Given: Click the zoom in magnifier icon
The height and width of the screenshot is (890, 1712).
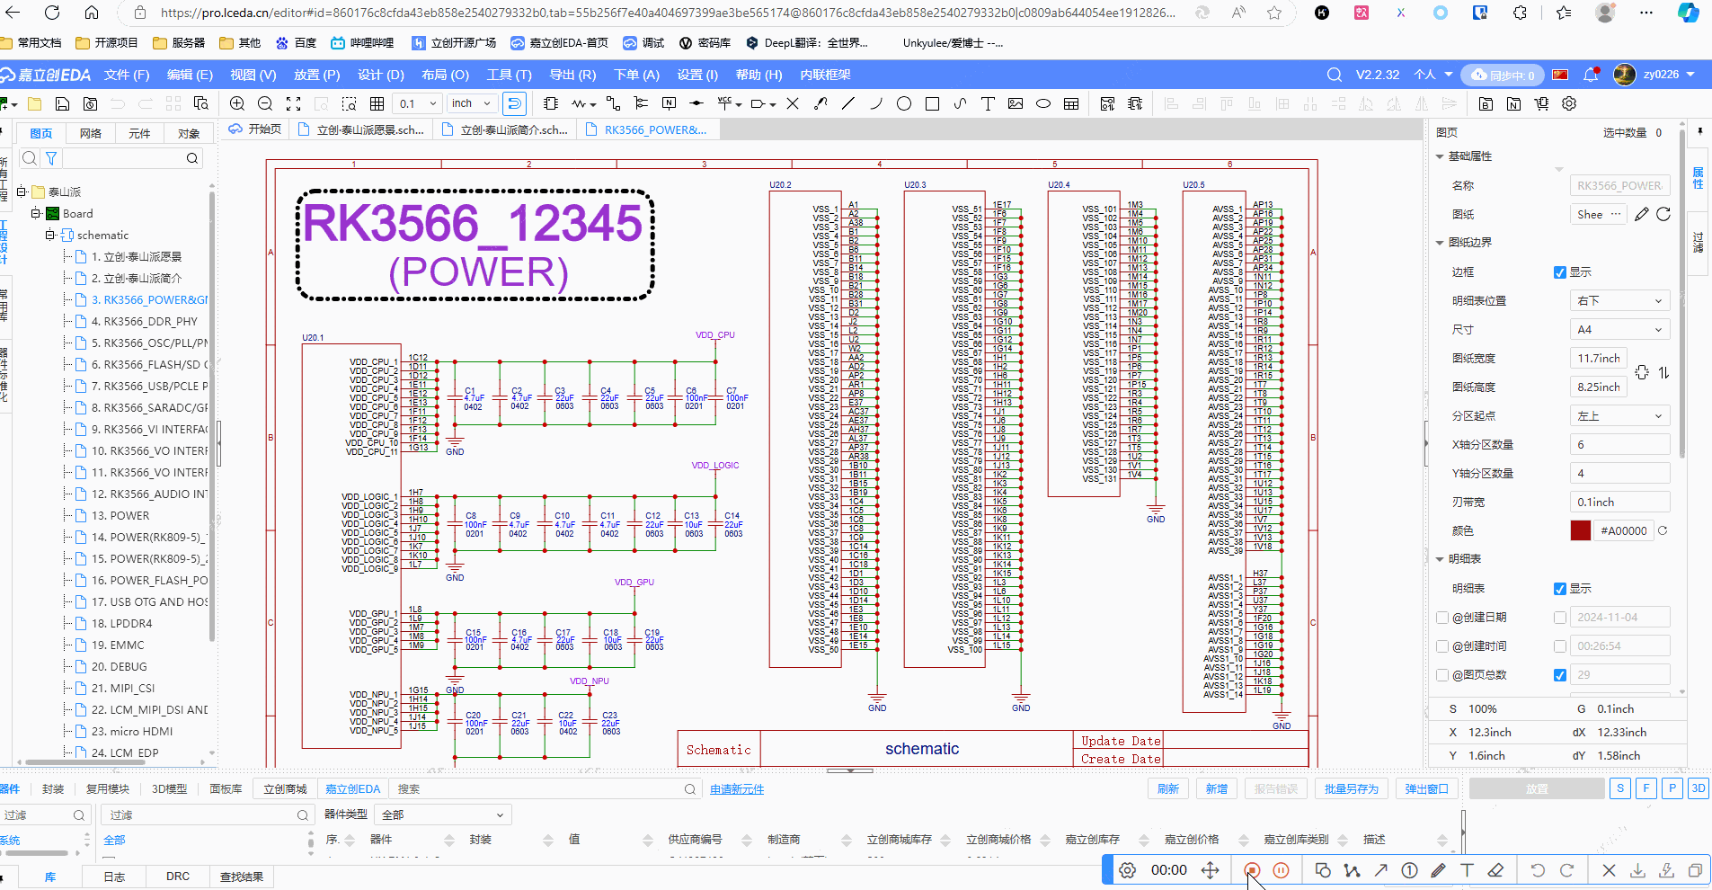Looking at the screenshot, I should pyautogui.click(x=237, y=103).
